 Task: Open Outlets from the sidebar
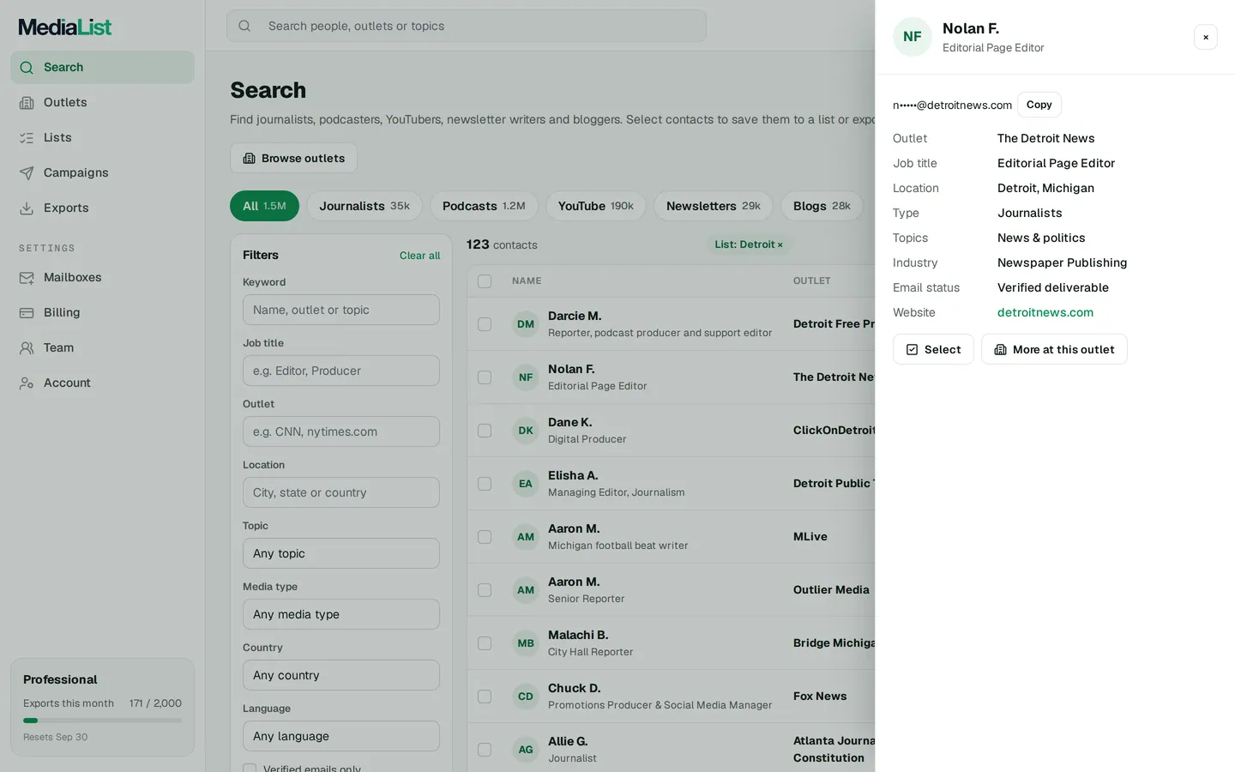(x=102, y=102)
